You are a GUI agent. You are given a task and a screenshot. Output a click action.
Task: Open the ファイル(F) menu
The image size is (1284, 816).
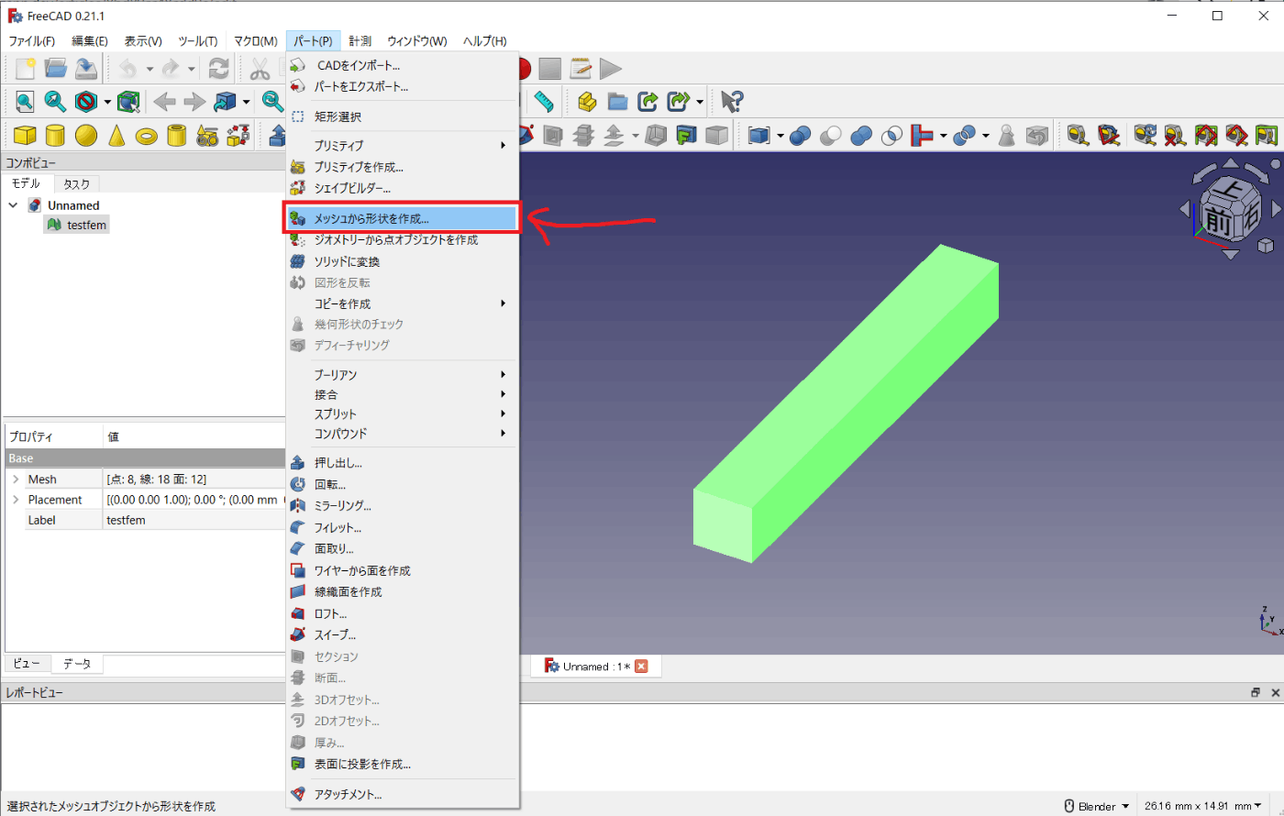coord(32,41)
